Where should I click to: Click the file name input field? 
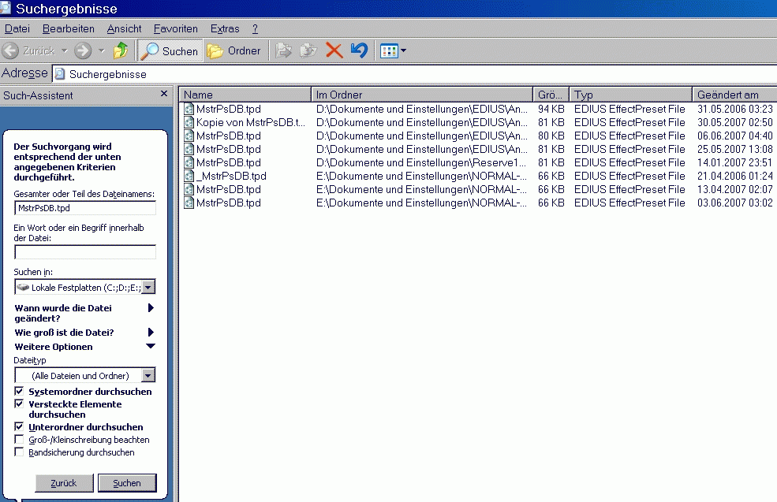[85, 208]
